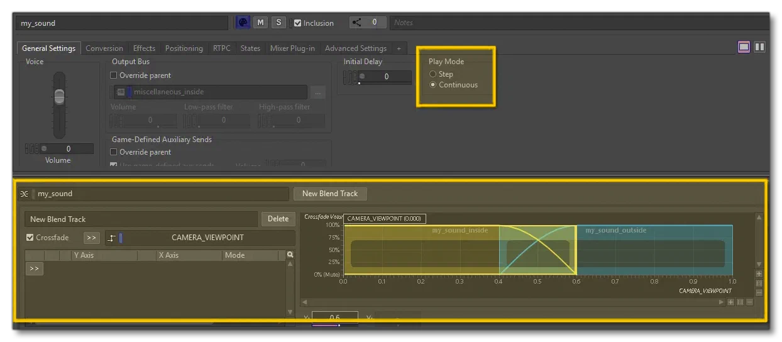Screen dimensions: 782x342
Task: Open the RTPC tab
Action: [221, 48]
